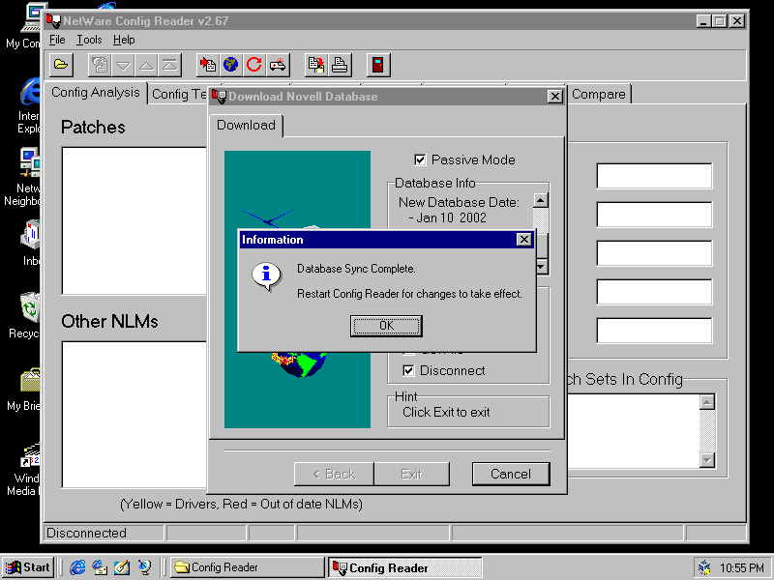The width and height of the screenshot is (774, 580).
Task: Click the bottommost empty field in the right panel
Action: pos(654,331)
